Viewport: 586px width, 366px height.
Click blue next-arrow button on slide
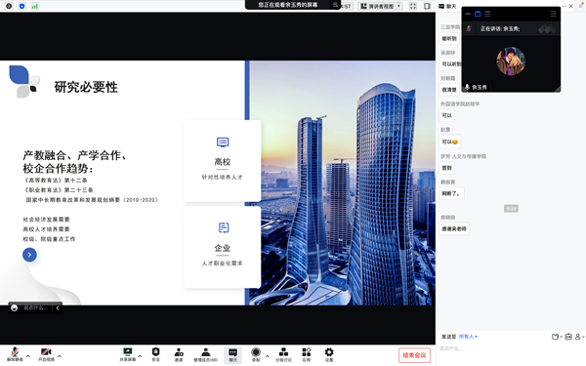tap(29, 255)
